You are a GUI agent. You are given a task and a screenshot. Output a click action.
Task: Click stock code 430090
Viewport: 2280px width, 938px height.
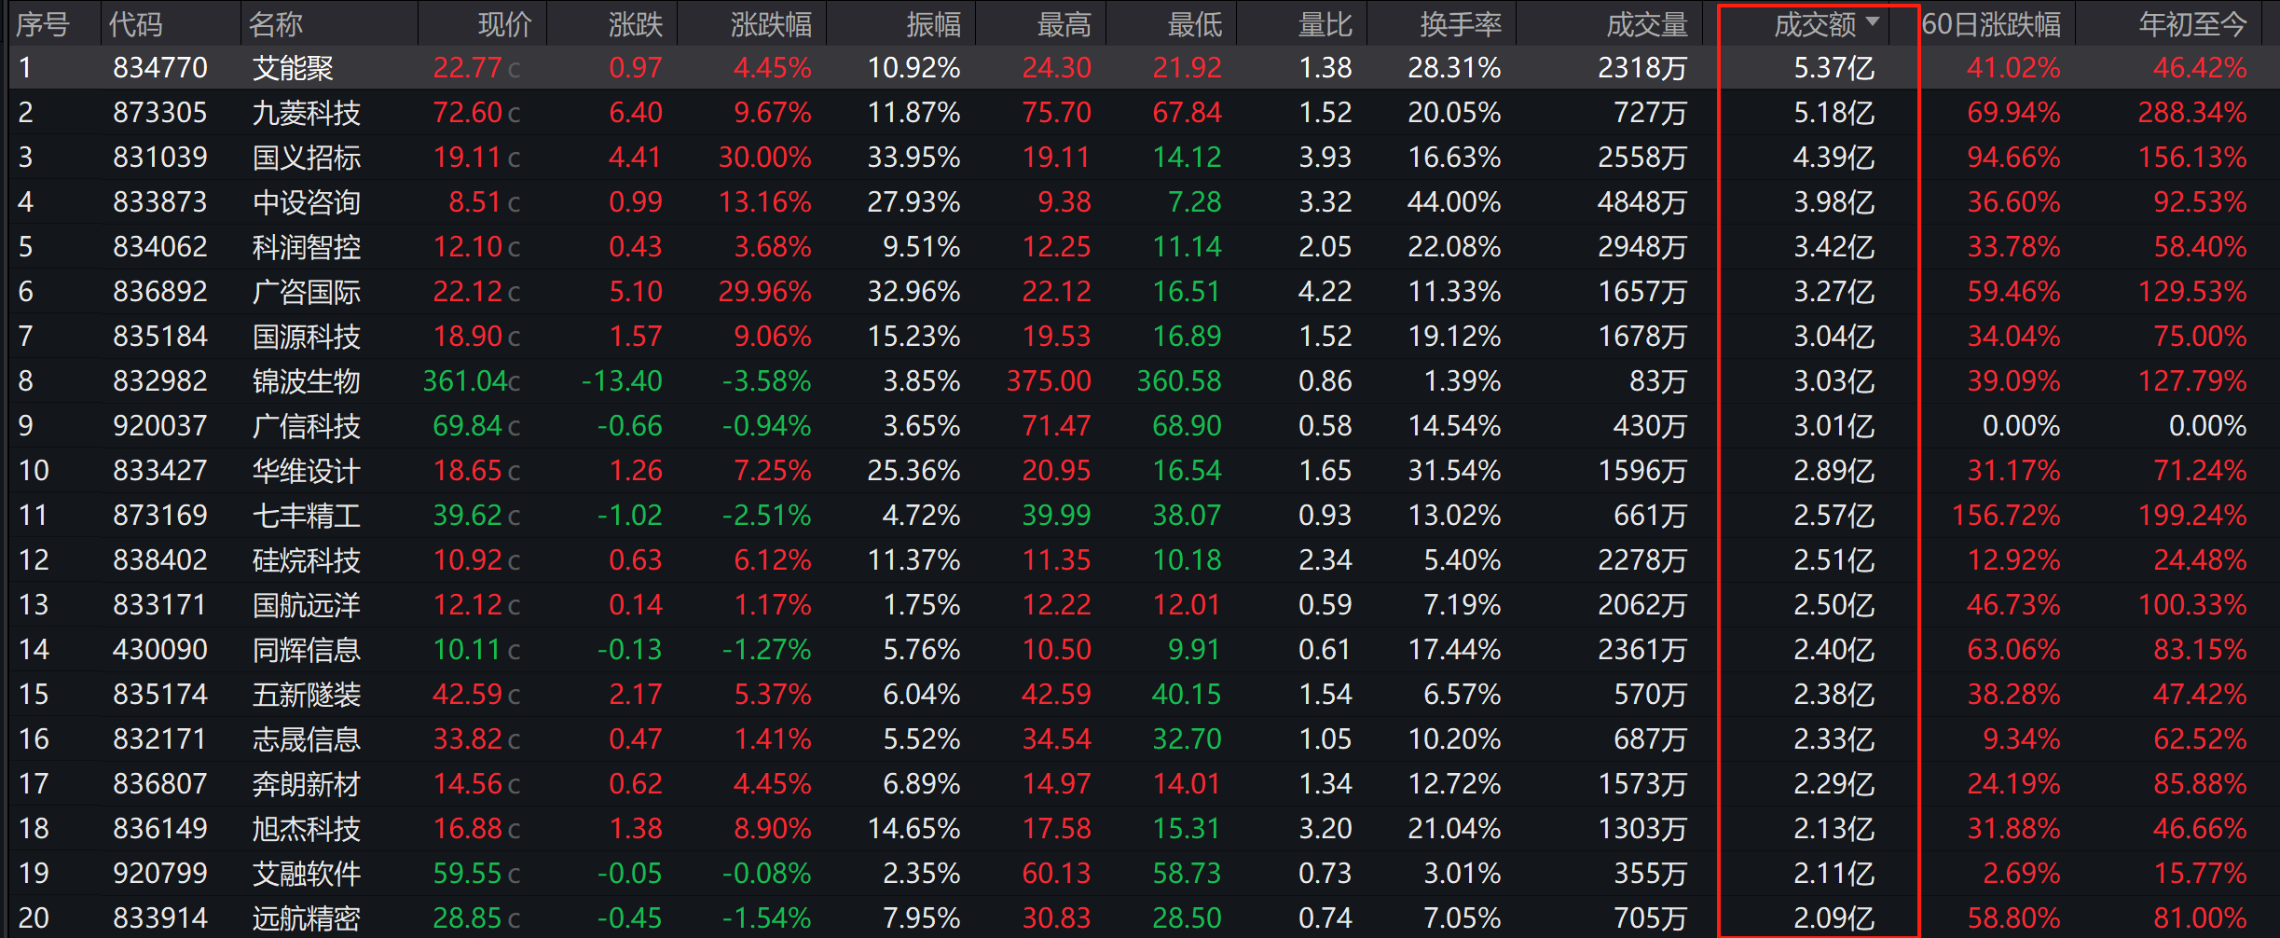point(160,650)
